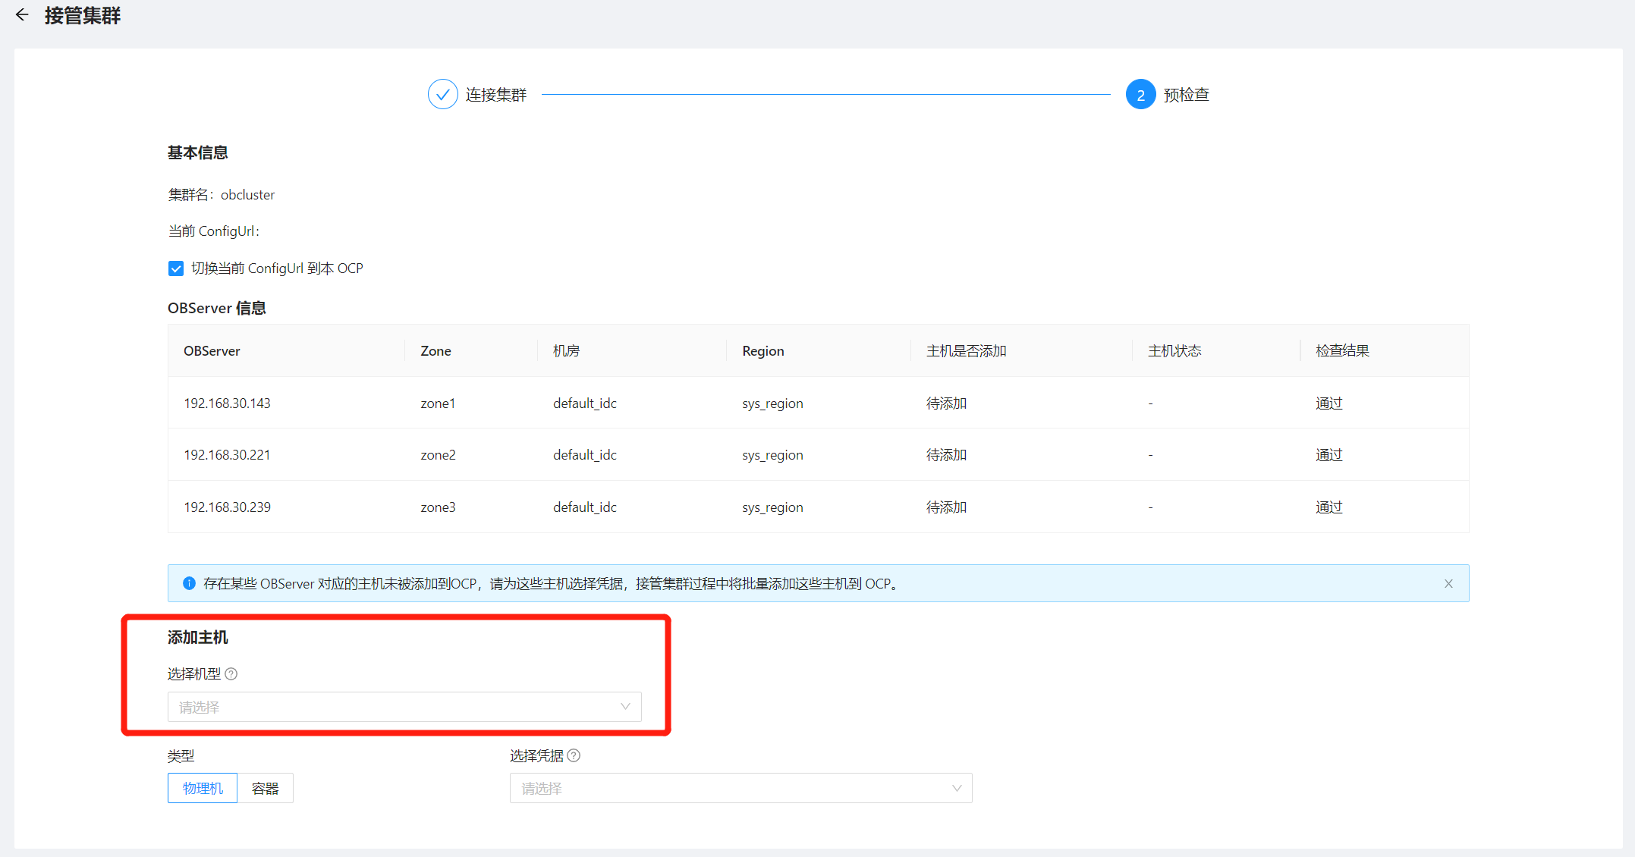
Task: Click the help icon next to 选择机型
Action: [x=231, y=673]
